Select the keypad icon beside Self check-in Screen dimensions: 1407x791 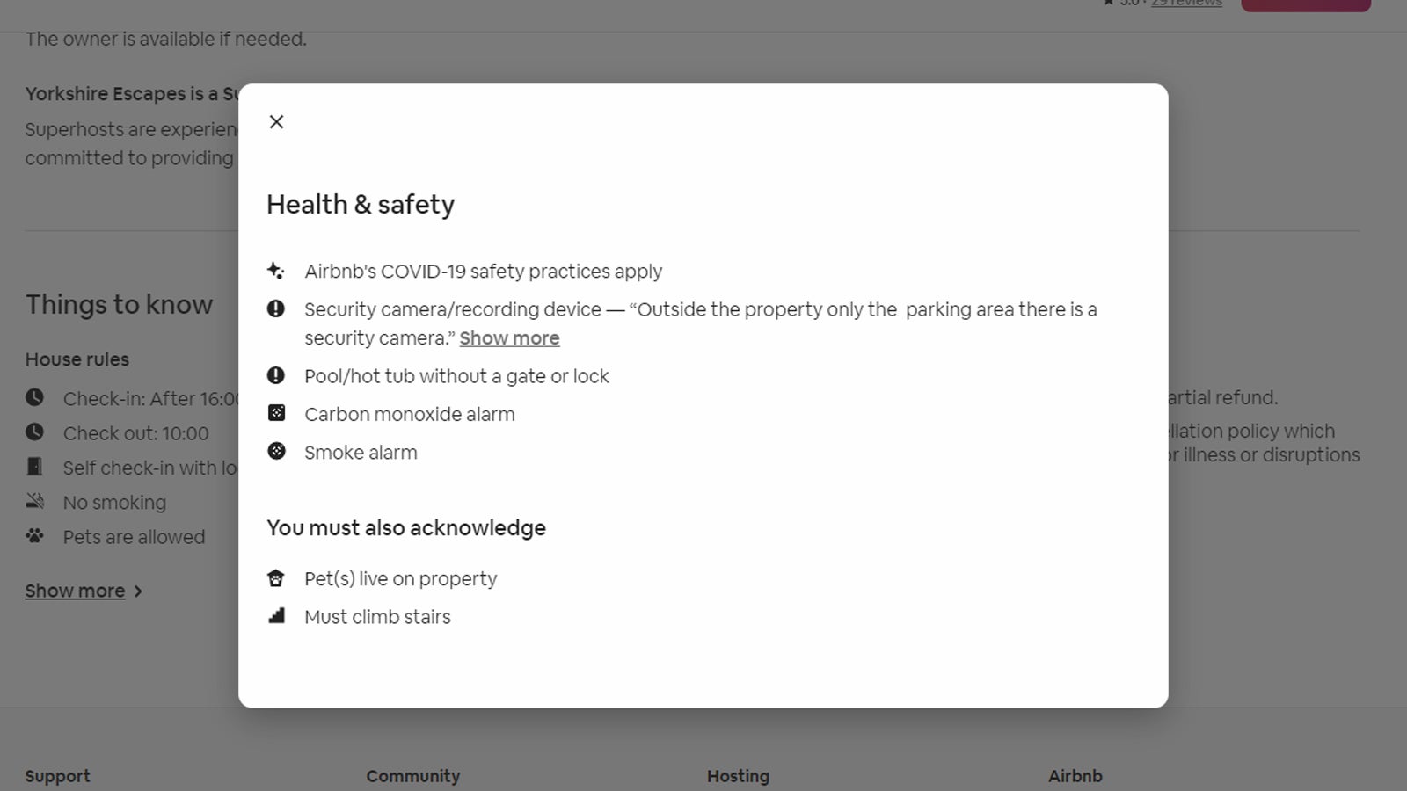pyautogui.click(x=34, y=467)
